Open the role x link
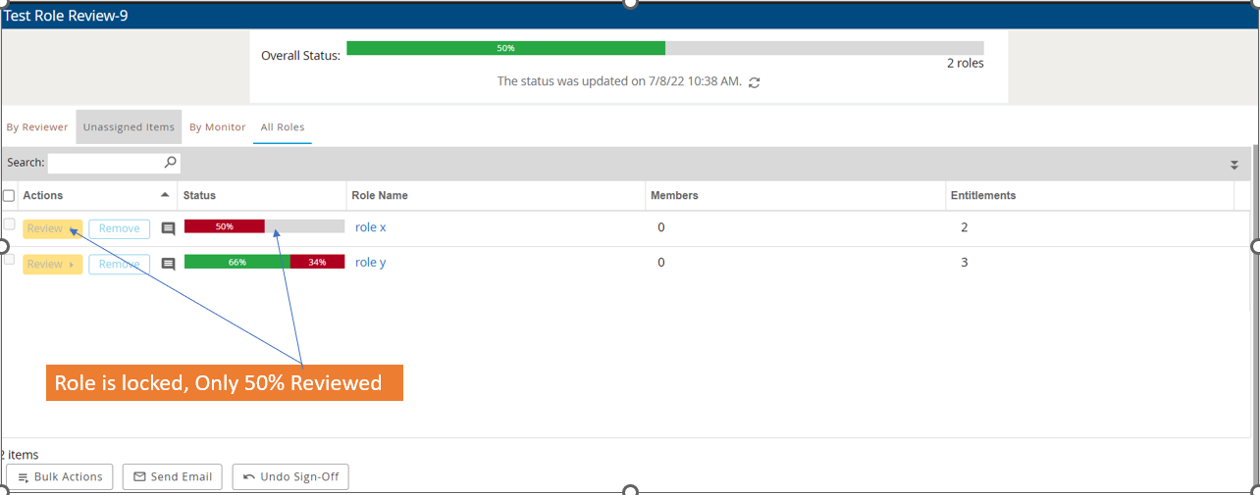This screenshot has width=1260, height=495. [370, 227]
